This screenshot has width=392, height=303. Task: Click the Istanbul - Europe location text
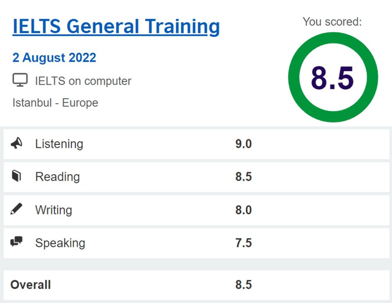click(x=55, y=103)
